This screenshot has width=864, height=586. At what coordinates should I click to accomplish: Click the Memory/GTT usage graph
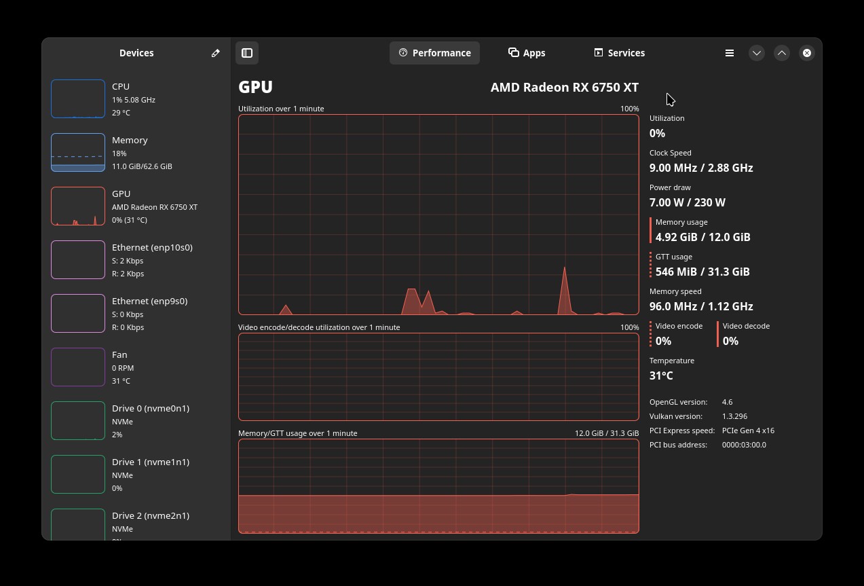(x=438, y=486)
